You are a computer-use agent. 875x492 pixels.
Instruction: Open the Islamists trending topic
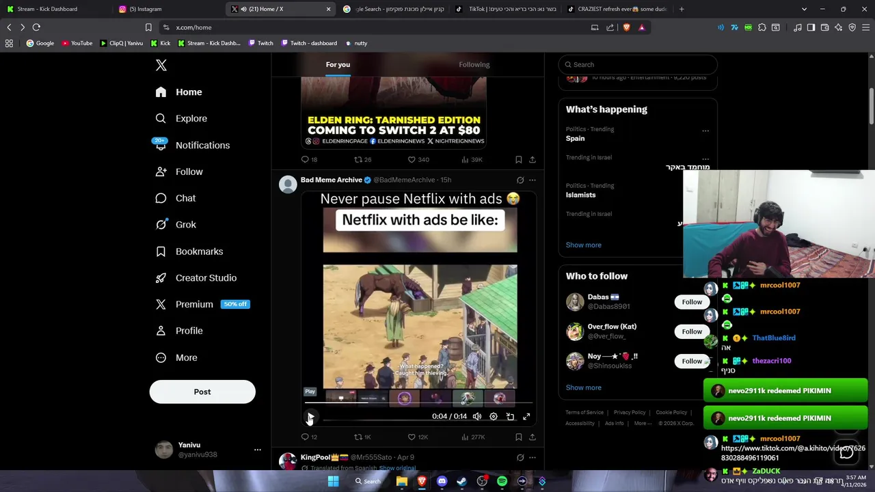click(580, 195)
